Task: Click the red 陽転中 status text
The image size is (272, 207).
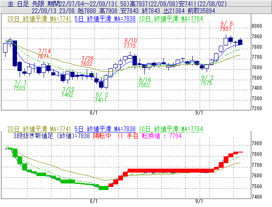Action: click(x=102, y=136)
